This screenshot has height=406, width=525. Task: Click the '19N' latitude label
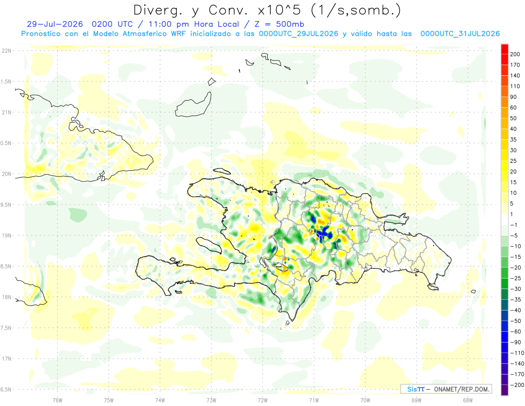(6, 236)
